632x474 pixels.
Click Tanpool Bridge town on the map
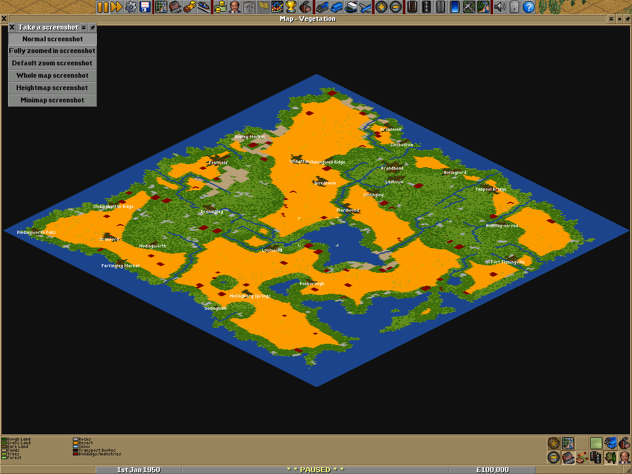click(491, 189)
